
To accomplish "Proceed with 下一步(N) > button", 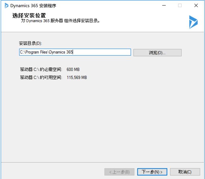I will point(152,172).
